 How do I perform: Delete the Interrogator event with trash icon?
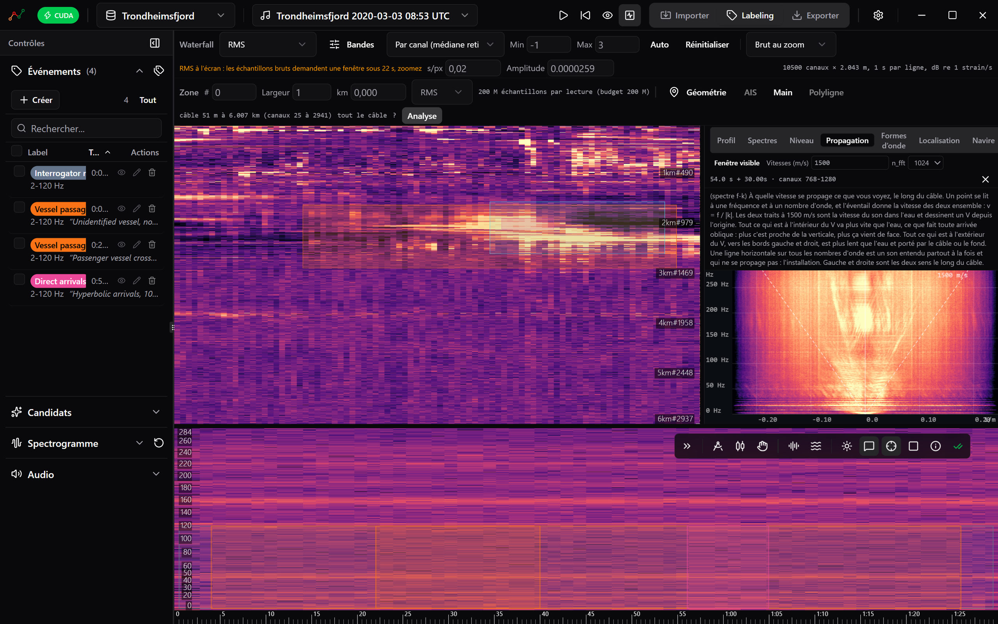tap(152, 172)
